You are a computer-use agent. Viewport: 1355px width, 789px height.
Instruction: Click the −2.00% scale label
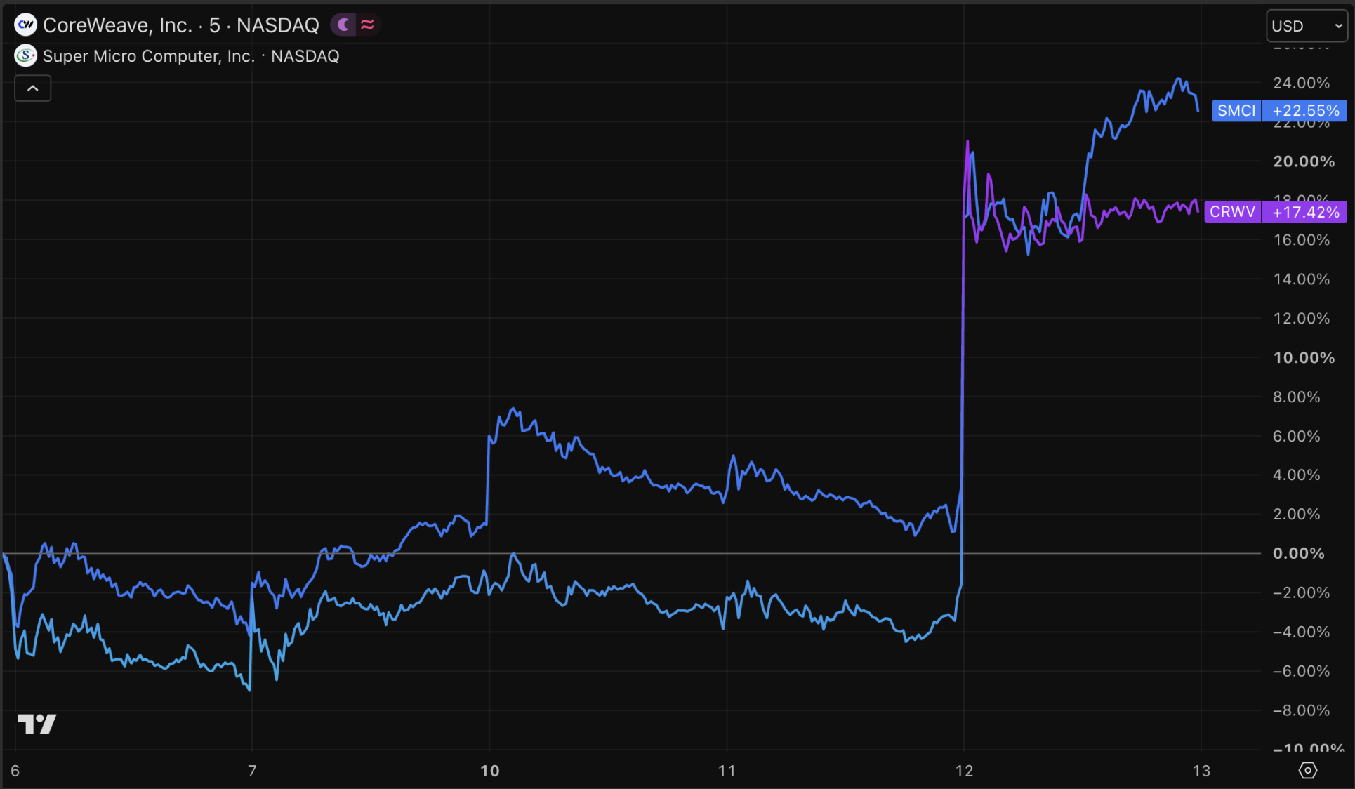coord(1301,593)
